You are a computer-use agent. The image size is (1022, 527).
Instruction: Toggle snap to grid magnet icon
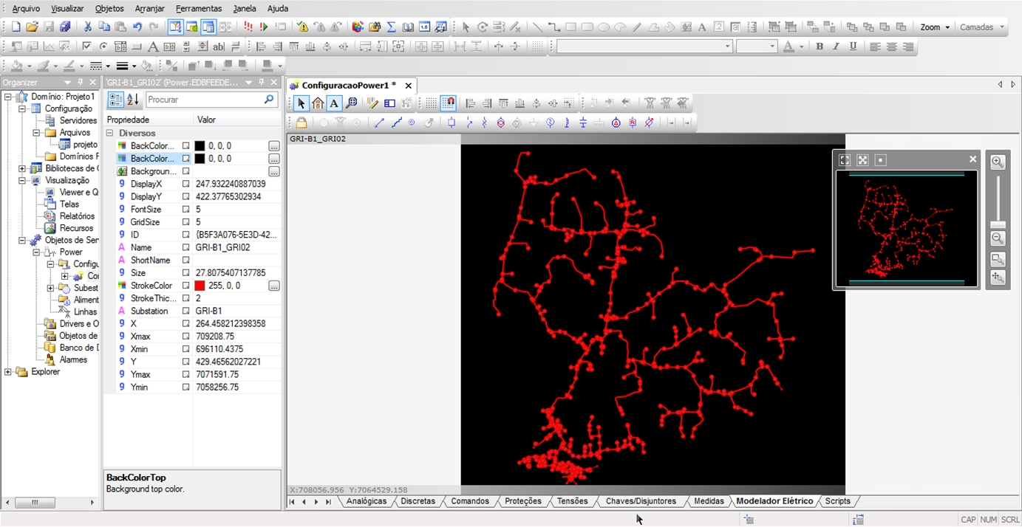pos(449,103)
